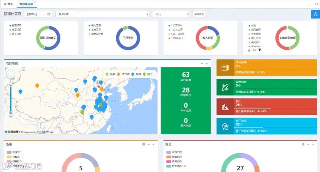Screen dimensions: 320x172
Task: Click the southernmost blue map pin
Action: pyautogui.click(x=92, y=117)
